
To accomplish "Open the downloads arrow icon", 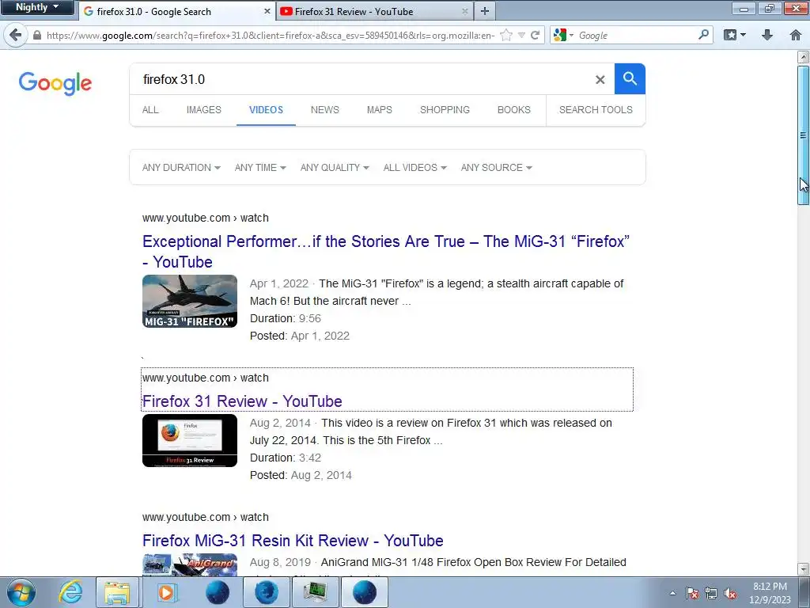I will click(x=767, y=35).
